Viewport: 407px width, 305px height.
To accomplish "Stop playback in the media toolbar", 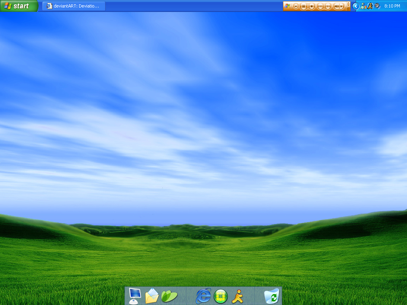I will [x=312, y=6].
